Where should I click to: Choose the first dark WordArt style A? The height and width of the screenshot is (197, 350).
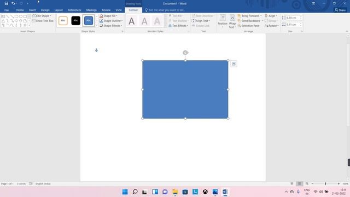[131, 21]
